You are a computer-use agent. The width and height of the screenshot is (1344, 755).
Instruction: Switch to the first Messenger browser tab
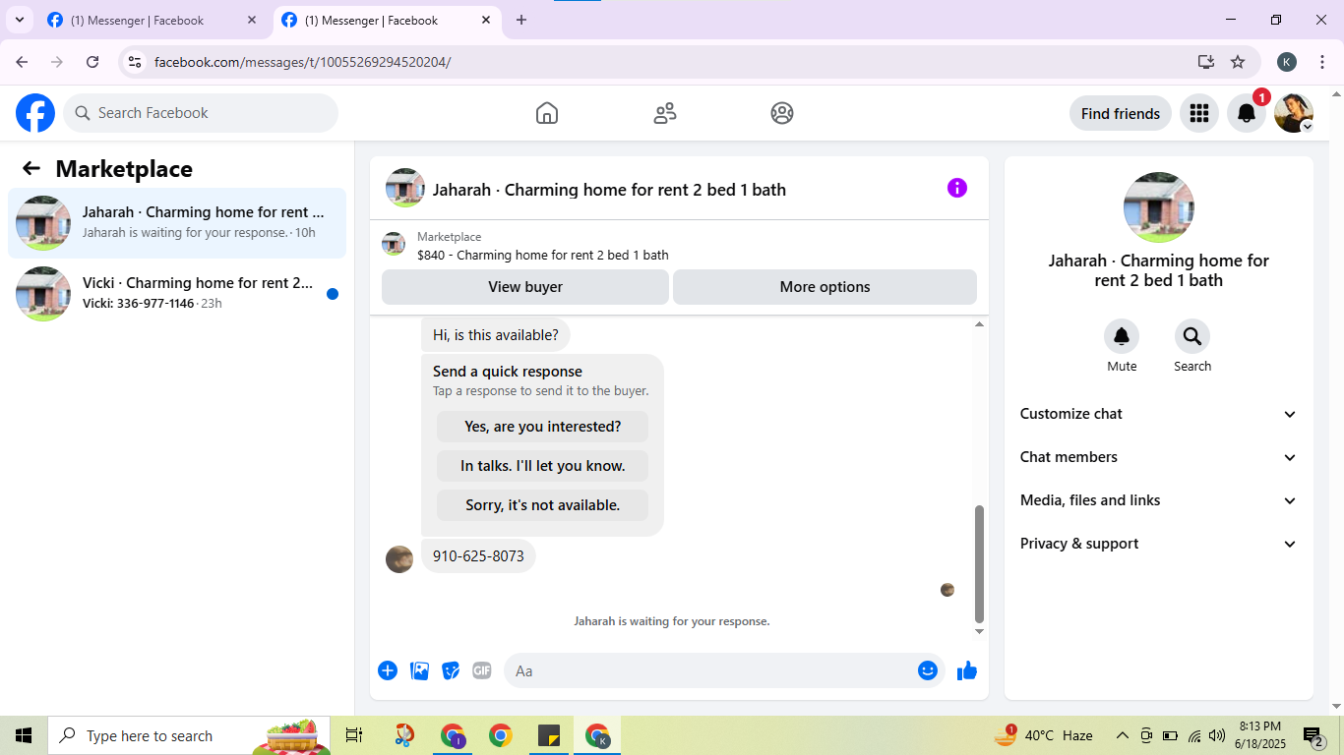(153, 20)
